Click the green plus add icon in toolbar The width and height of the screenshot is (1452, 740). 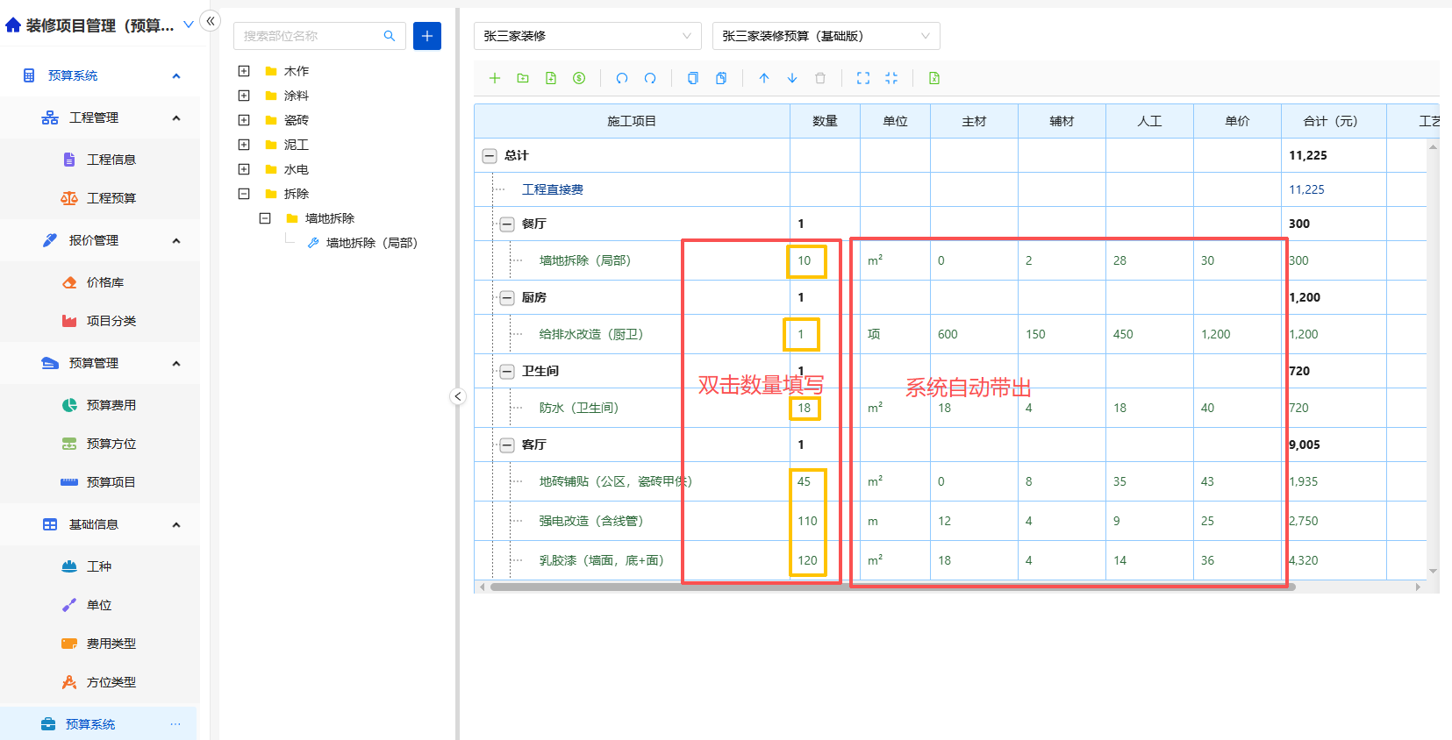(x=495, y=78)
